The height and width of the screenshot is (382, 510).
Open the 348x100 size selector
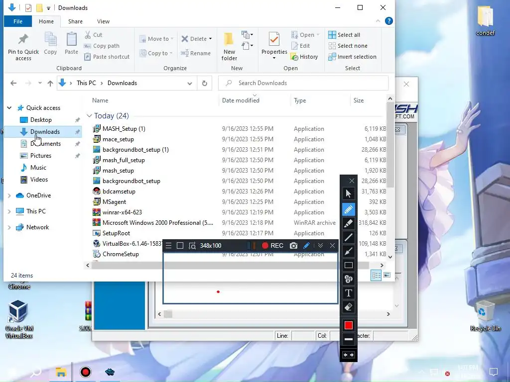click(x=211, y=246)
